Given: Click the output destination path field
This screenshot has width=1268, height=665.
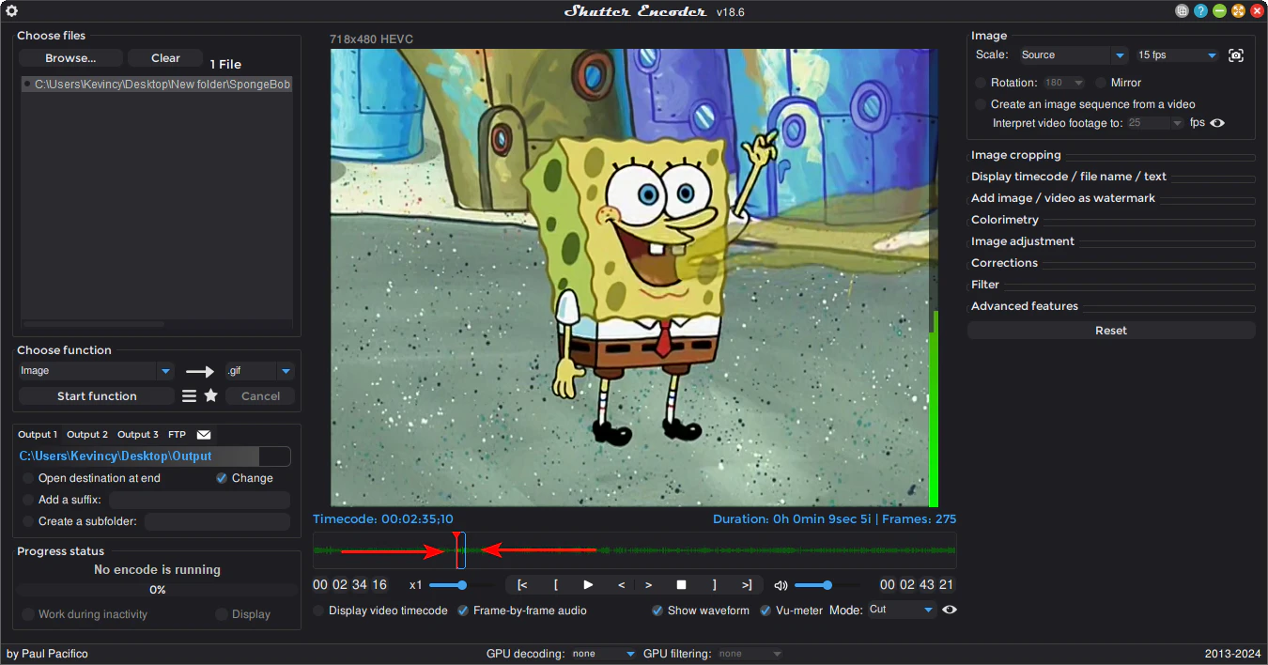Looking at the screenshot, I should [x=154, y=456].
